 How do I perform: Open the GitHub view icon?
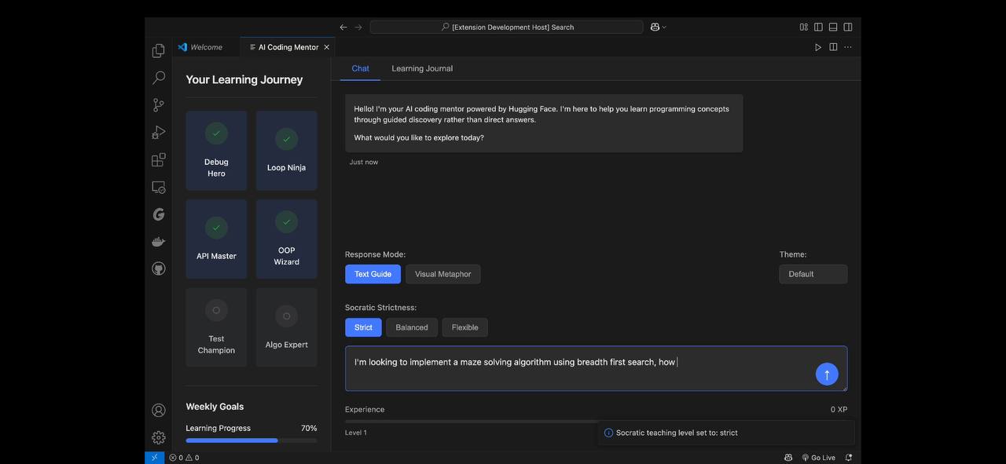click(x=159, y=269)
